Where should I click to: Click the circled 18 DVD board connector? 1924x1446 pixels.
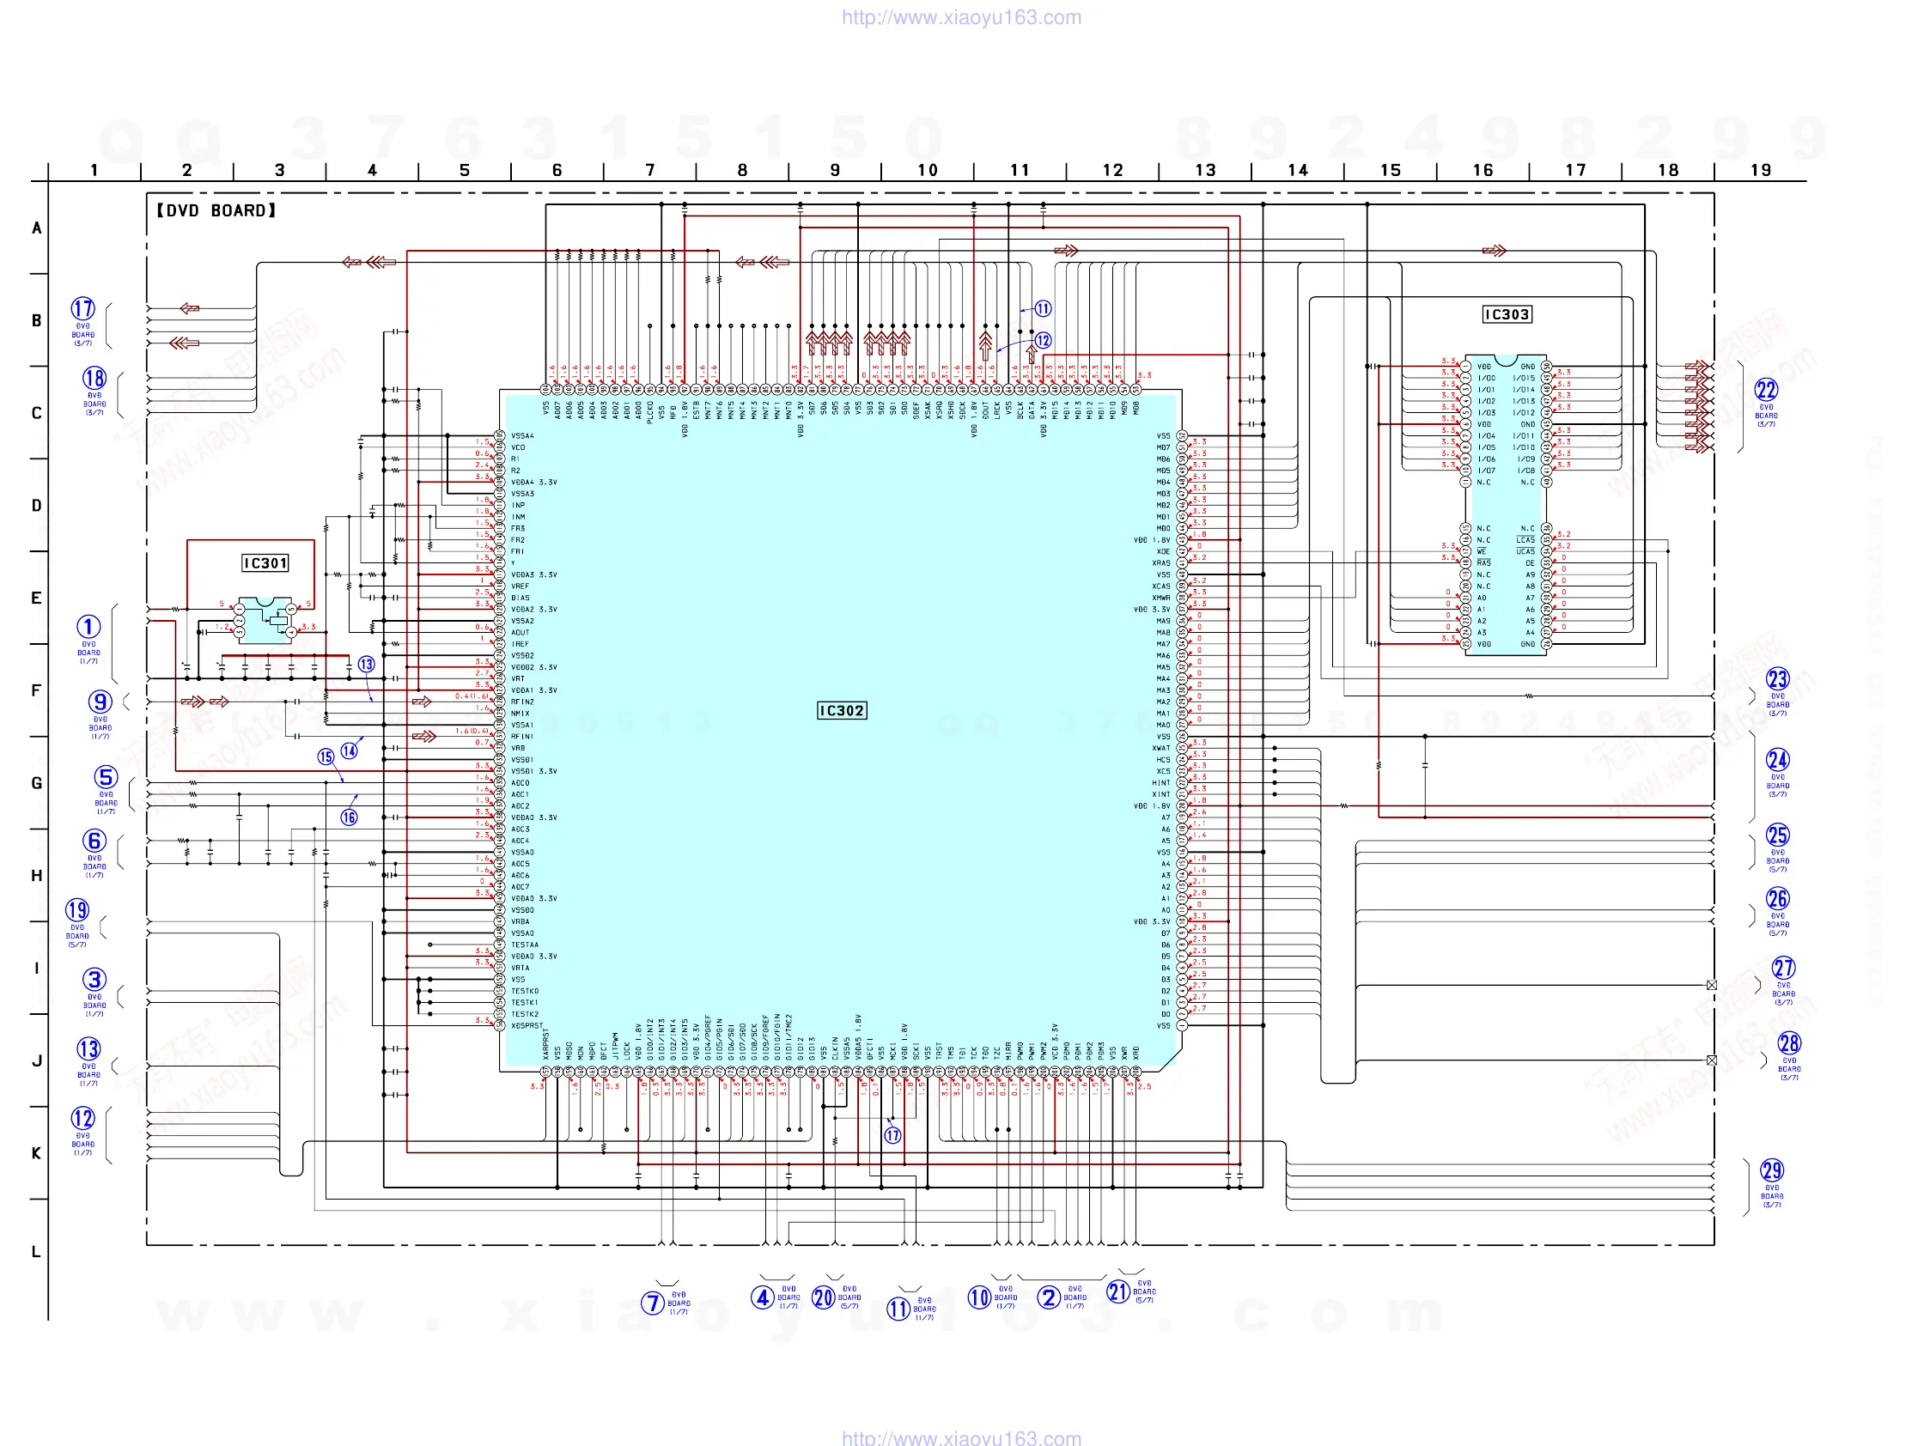click(x=94, y=378)
